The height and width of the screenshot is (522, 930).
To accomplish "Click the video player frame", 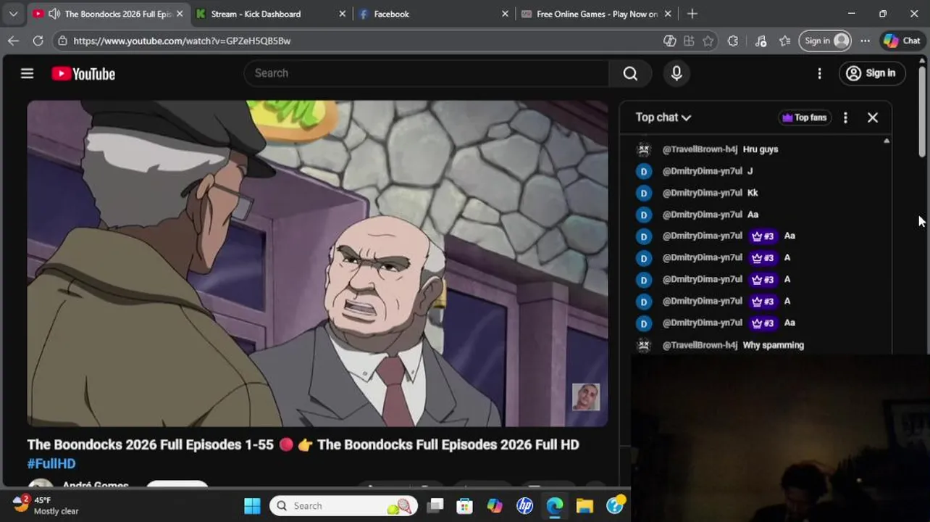I will [317, 263].
